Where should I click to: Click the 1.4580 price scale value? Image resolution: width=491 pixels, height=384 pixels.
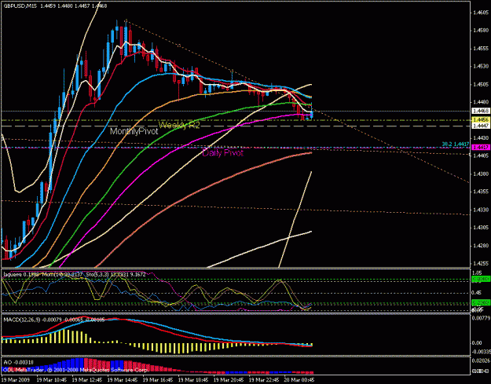click(482, 31)
